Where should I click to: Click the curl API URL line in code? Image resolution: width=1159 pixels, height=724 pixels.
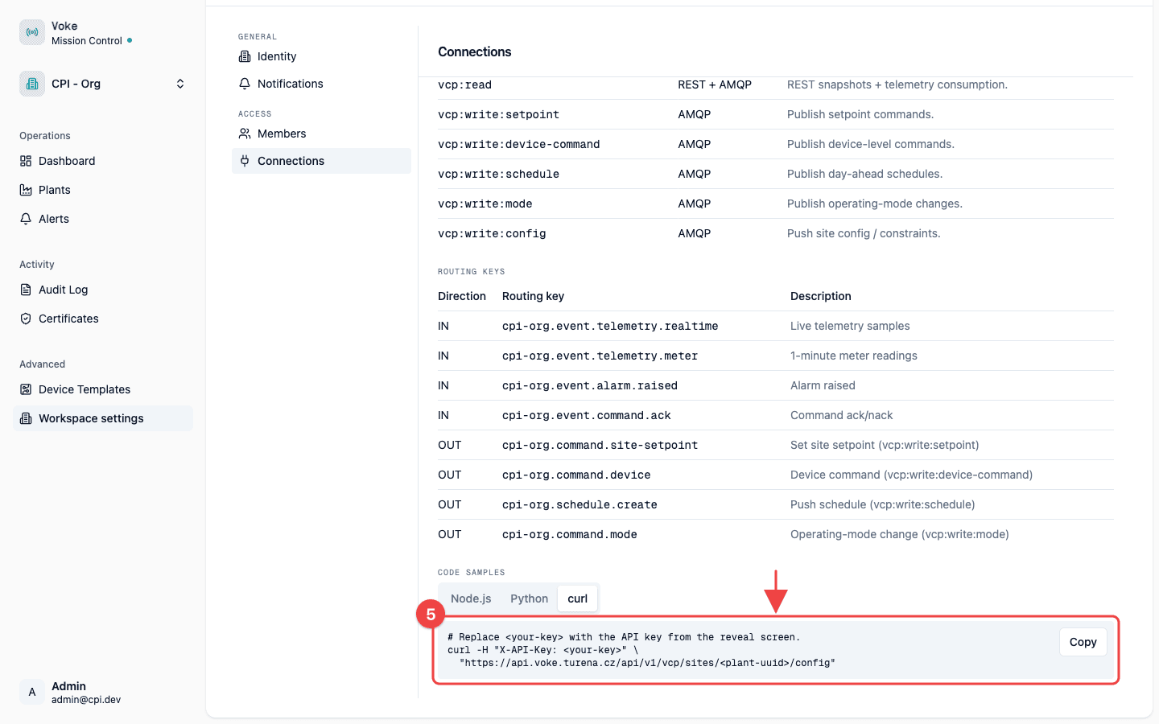click(x=647, y=663)
